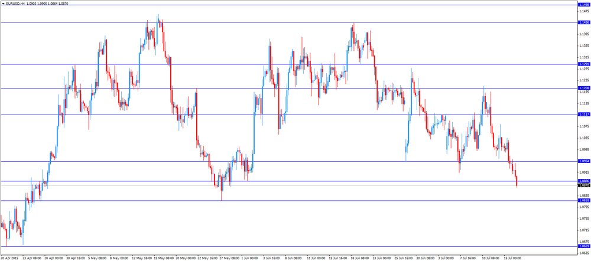591x261 pixels.
Task: Click the 1.0755 price axis value
Action: point(584,218)
